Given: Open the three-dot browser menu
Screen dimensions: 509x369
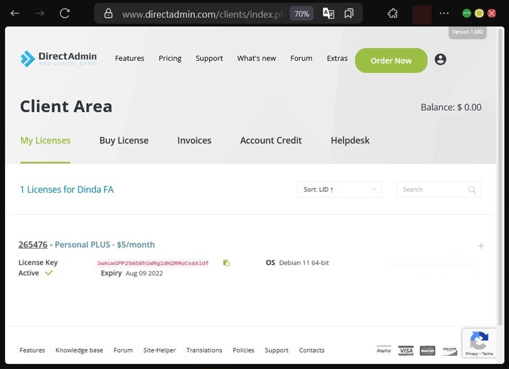Looking at the screenshot, I should click(444, 13).
